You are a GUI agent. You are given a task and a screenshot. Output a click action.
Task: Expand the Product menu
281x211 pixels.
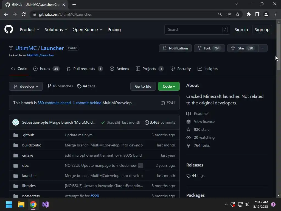pos(30,29)
